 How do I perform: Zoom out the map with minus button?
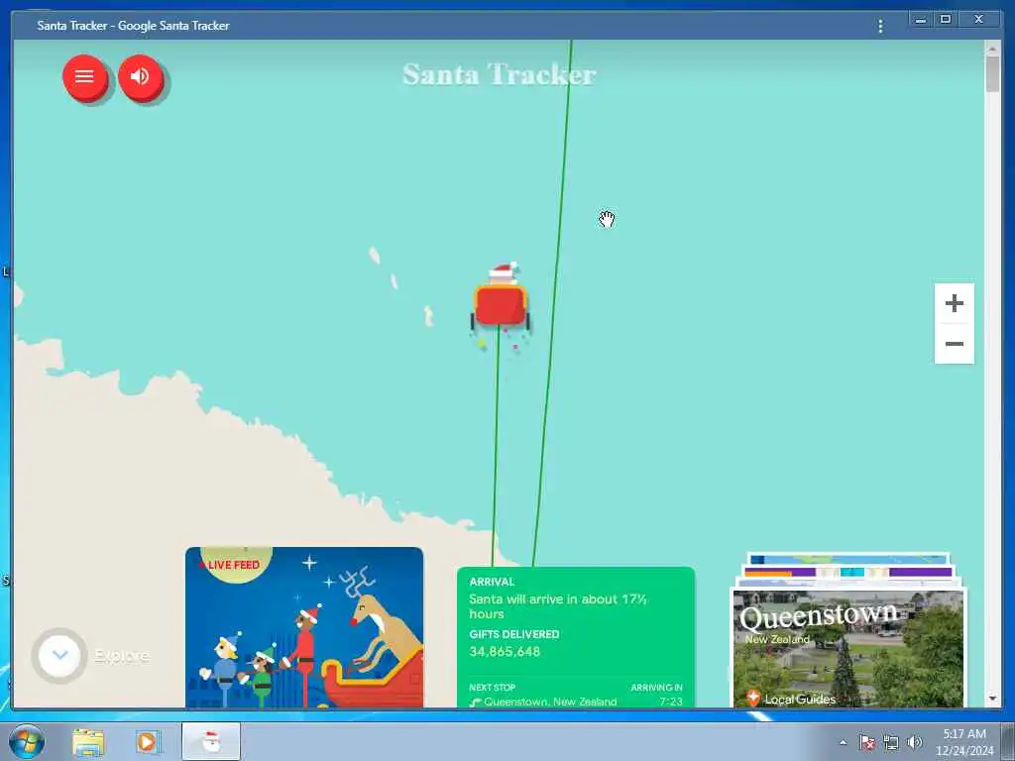click(x=955, y=344)
